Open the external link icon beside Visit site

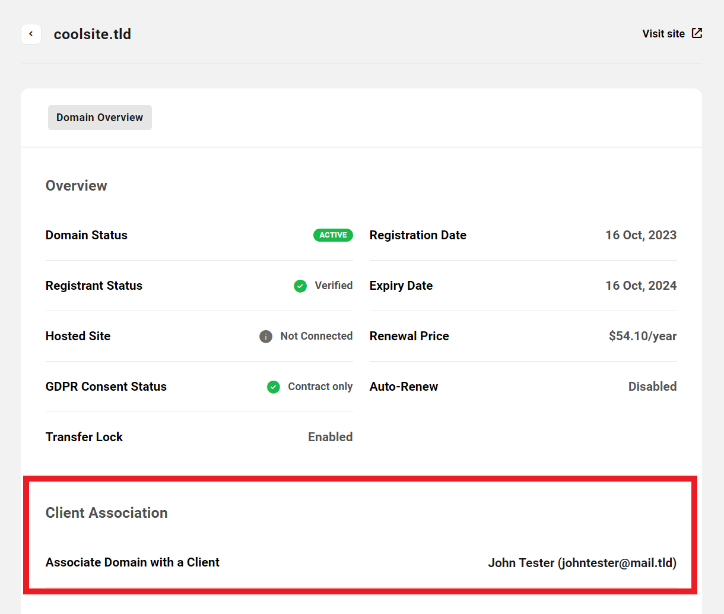pyautogui.click(x=697, y=33)
